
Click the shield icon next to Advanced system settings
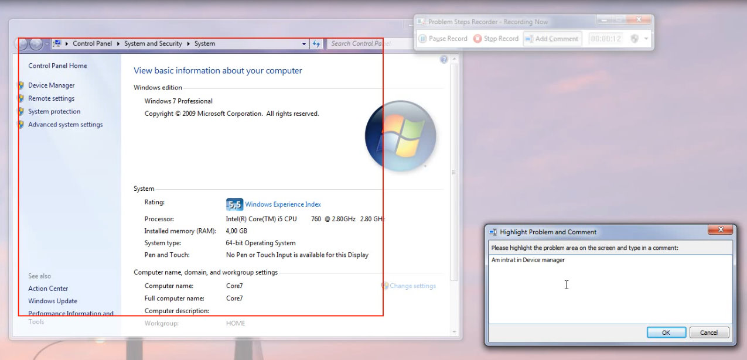[x=21, y=124]
